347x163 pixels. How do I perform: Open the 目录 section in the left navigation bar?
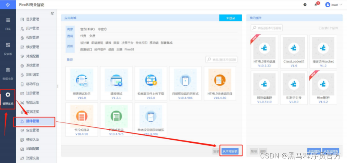8,23
